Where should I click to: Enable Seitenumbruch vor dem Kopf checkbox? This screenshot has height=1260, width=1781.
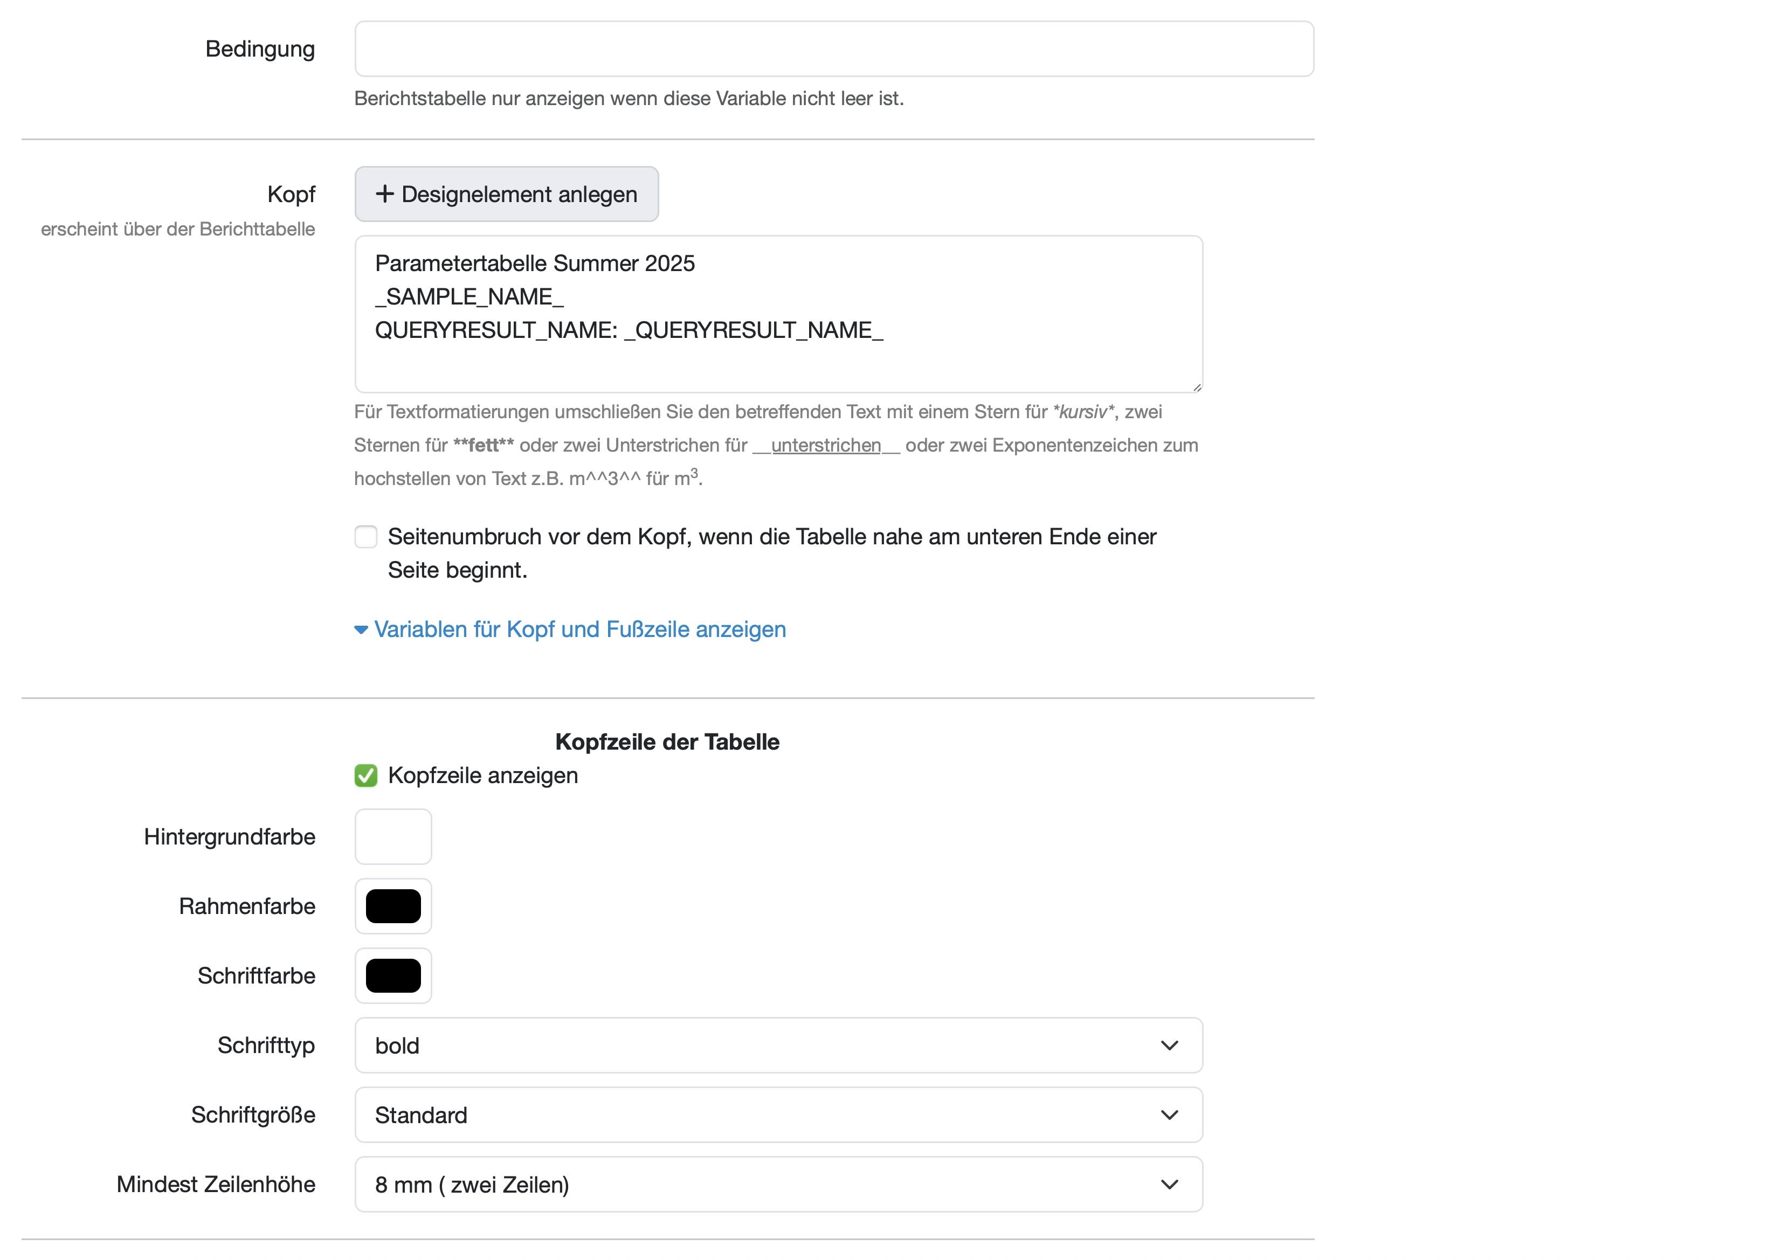point(365,537)
